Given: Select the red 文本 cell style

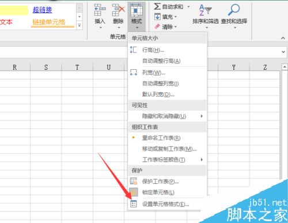Looking at the screenshot, I should (x=6, y=22).
